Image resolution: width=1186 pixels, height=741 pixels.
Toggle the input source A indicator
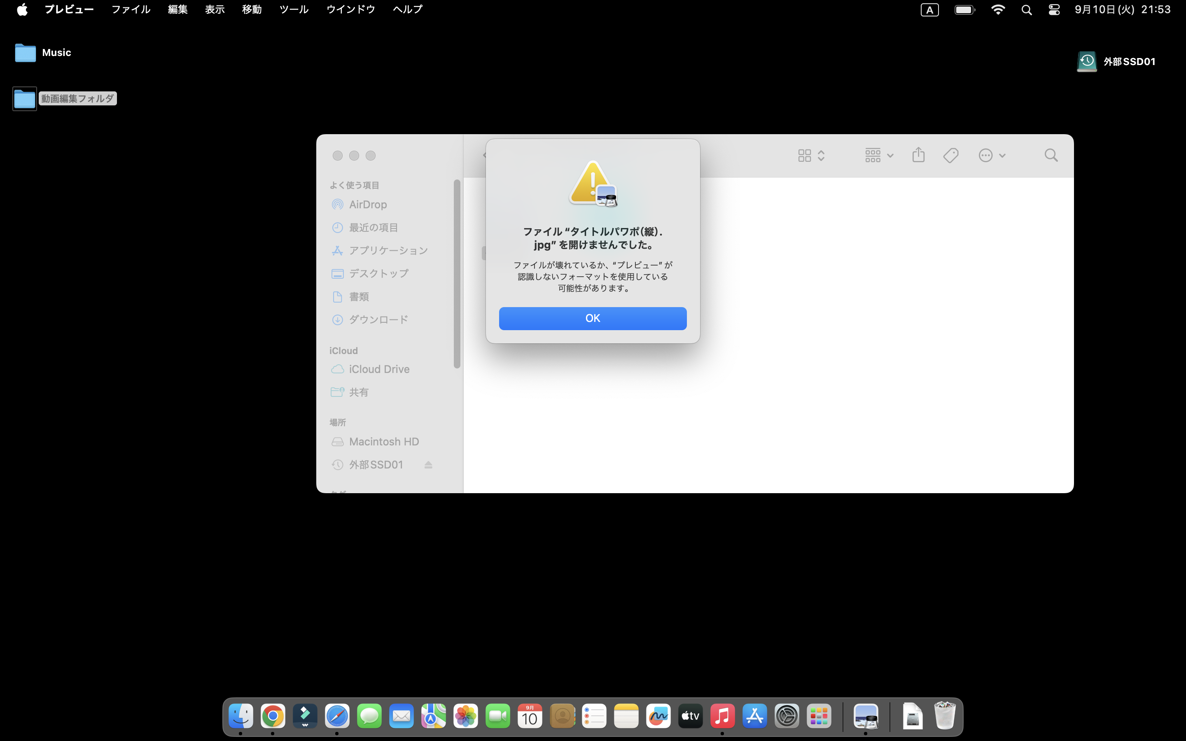[929, 10]
